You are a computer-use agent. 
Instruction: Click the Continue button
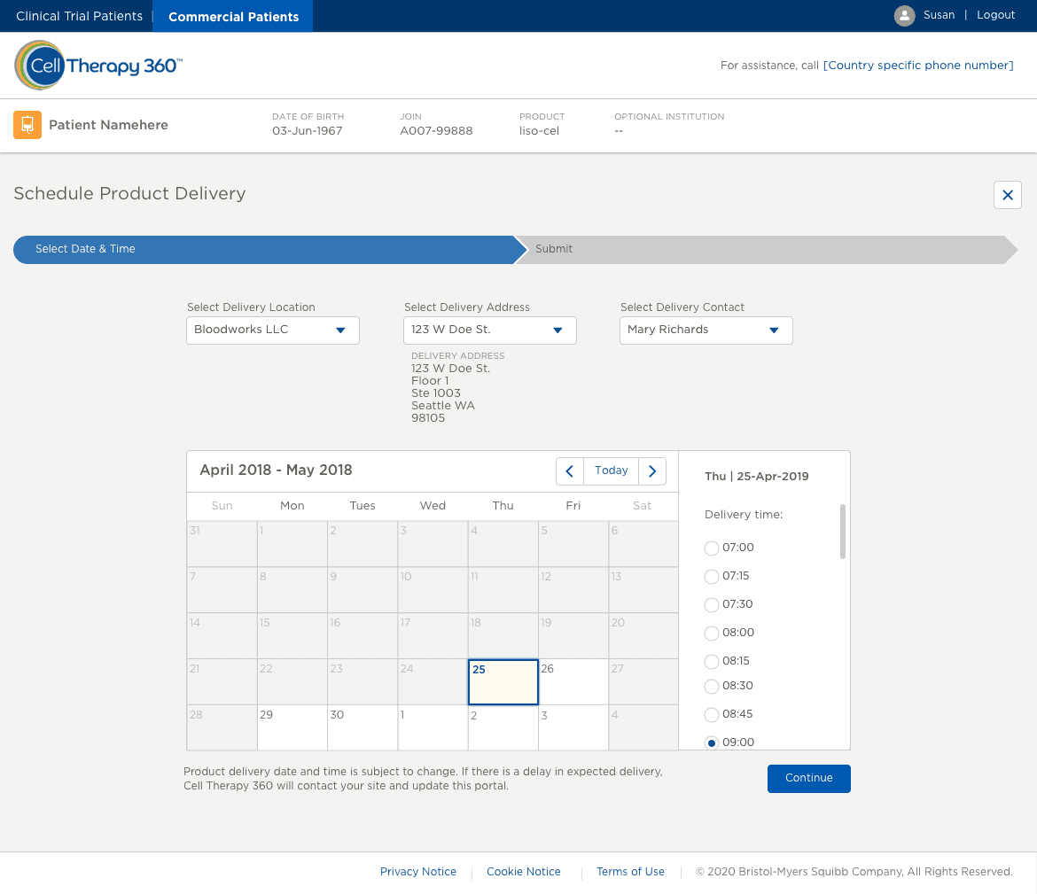809,778
